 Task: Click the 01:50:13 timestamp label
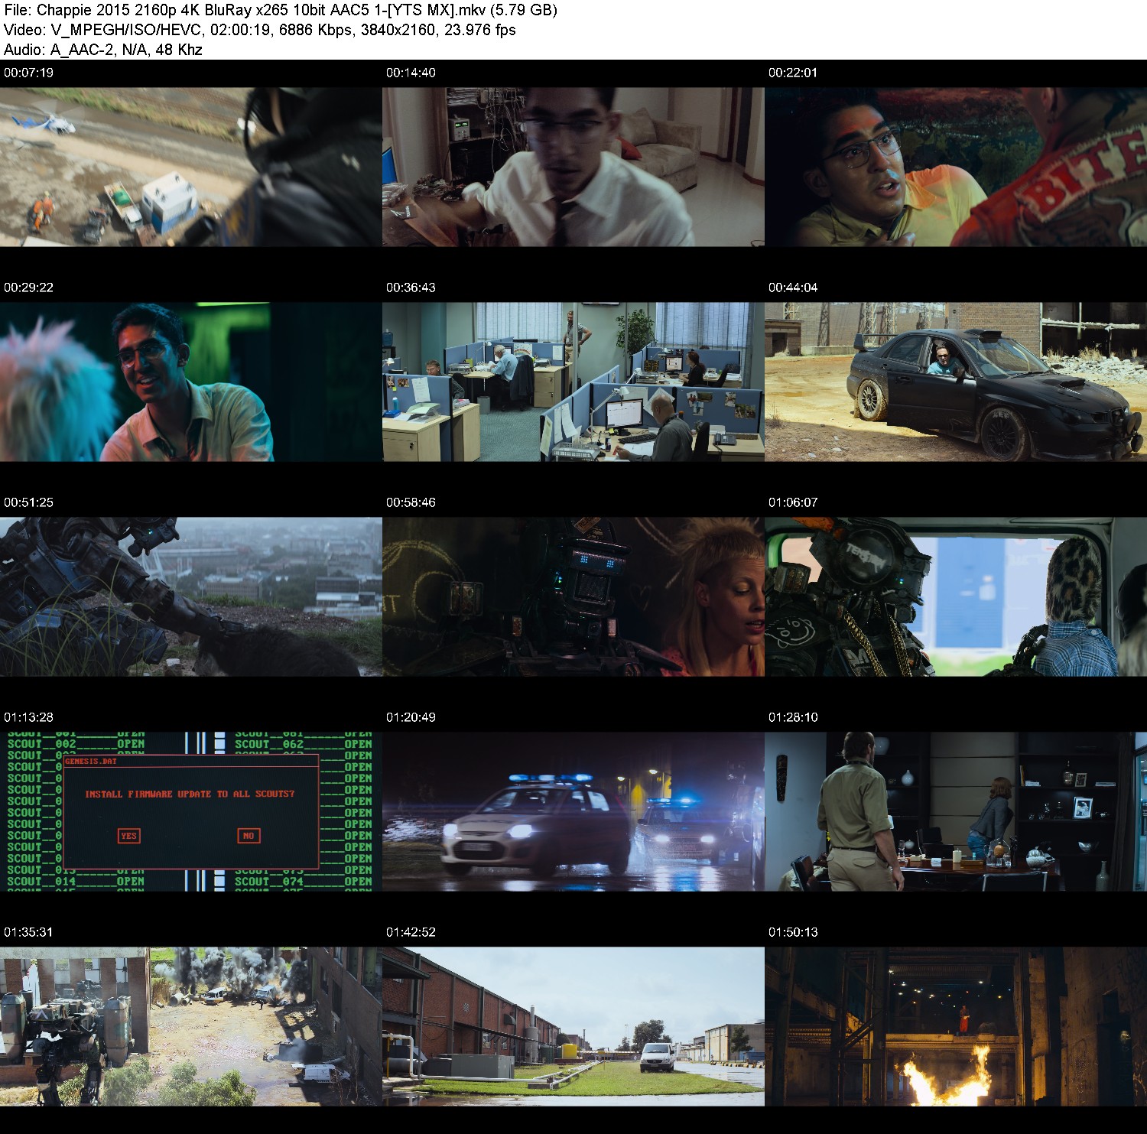[793, 932]
